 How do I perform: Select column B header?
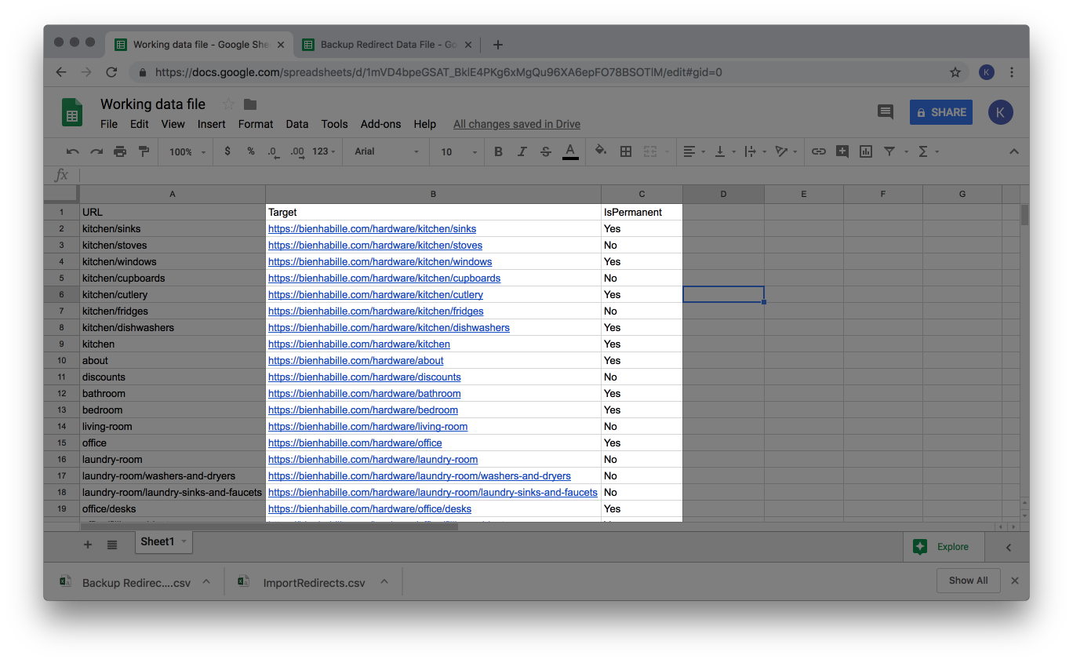[433, 194]
